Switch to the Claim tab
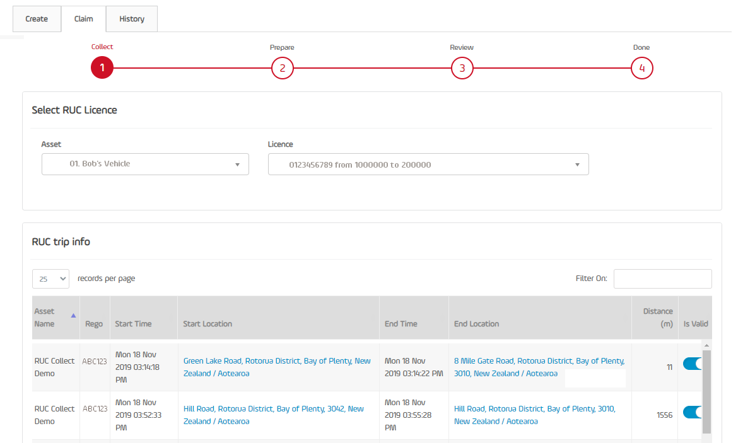Image resolution: width=743 pixels, height=443 pixels. coord(83,19)
